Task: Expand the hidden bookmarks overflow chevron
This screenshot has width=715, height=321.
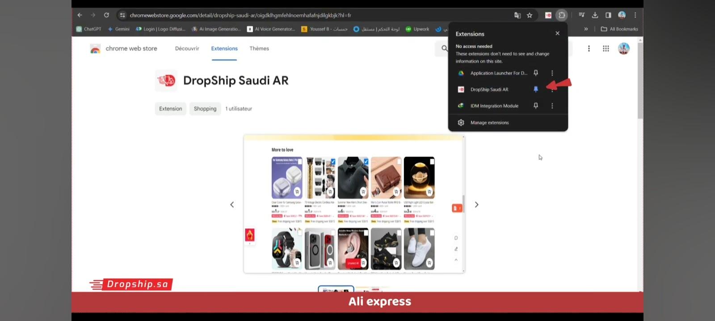Action: click(586, 29)
